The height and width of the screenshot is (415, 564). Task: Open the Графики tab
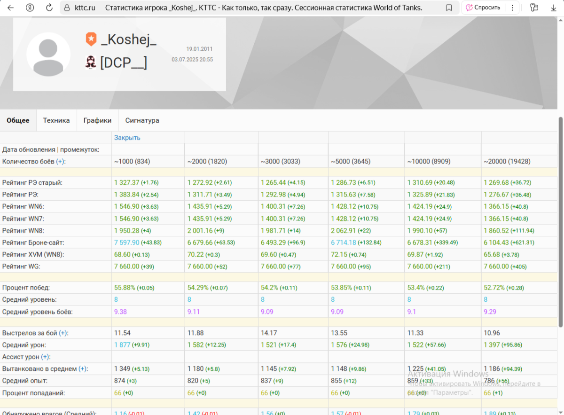[x=97, y=120]
